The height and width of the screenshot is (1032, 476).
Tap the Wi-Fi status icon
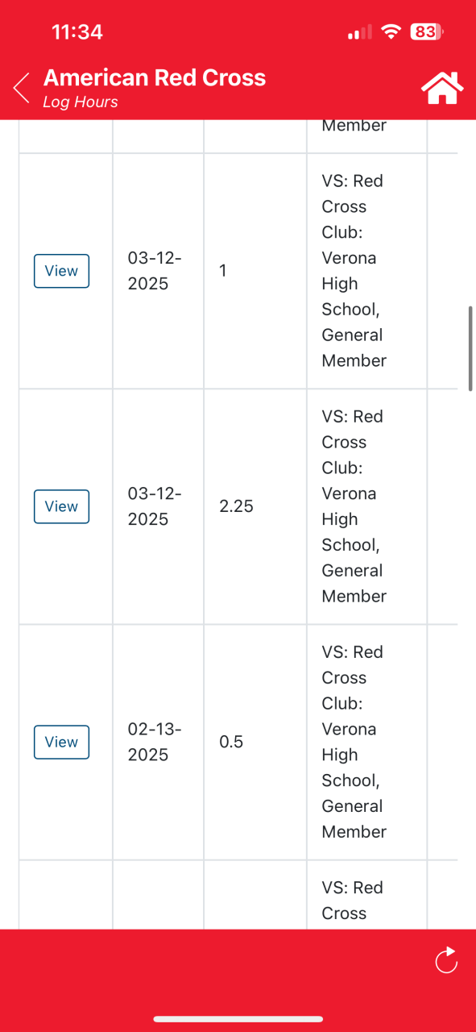pos(391,32)
